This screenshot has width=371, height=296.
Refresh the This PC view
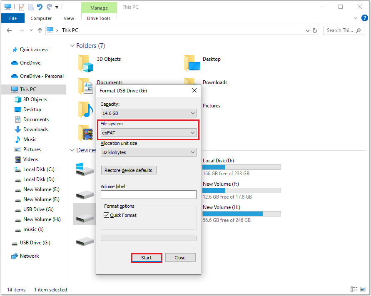(315, 30)
